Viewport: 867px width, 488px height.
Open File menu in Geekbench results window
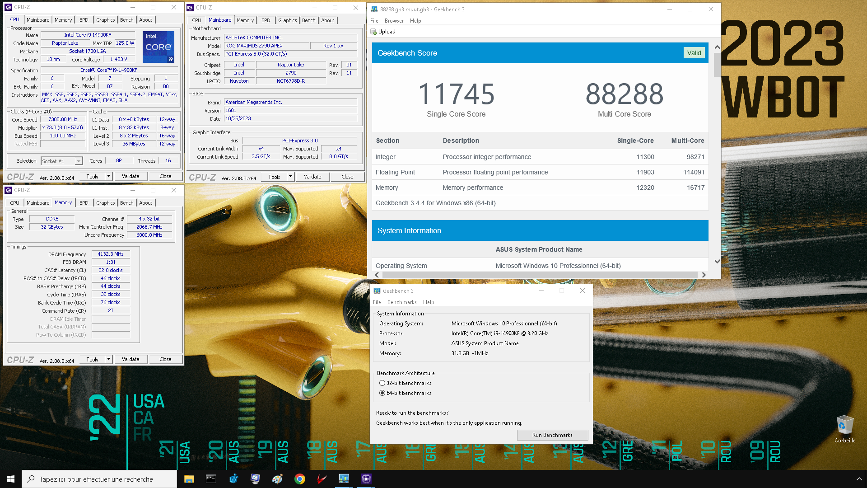[x=374, y=21]
